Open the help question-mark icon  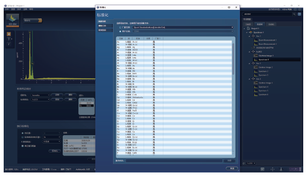pos(299,14)
